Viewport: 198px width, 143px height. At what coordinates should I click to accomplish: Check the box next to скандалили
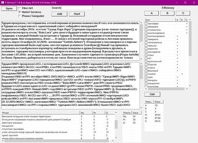pyautogui.click(x=146, y=83)
